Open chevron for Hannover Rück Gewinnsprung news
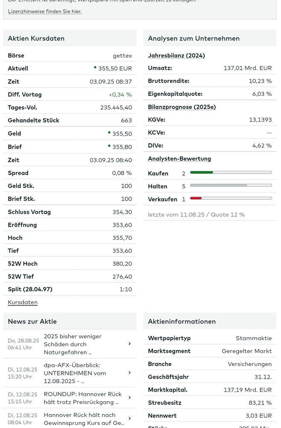The height and width of the screenshot is (428, 281). pos(129,418)
